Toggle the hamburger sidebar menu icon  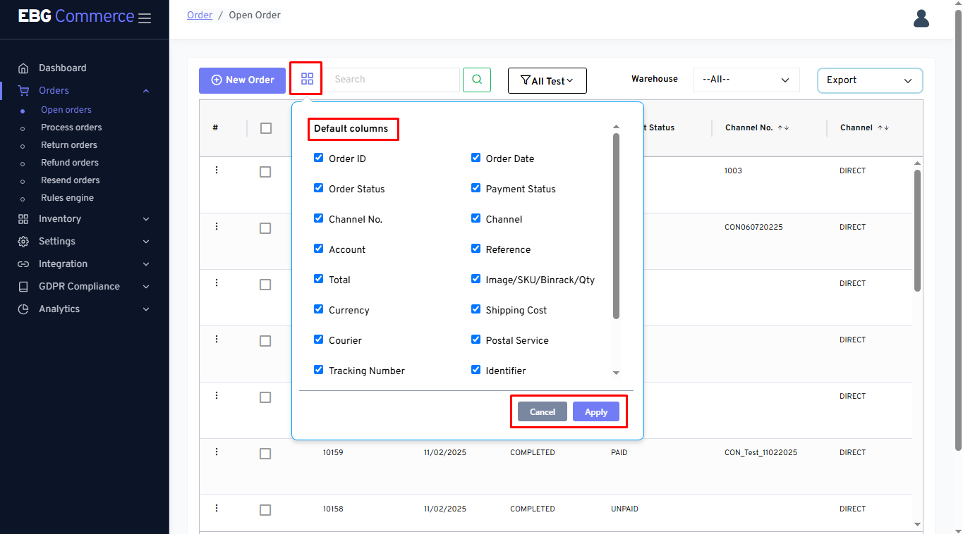point(145,18)
